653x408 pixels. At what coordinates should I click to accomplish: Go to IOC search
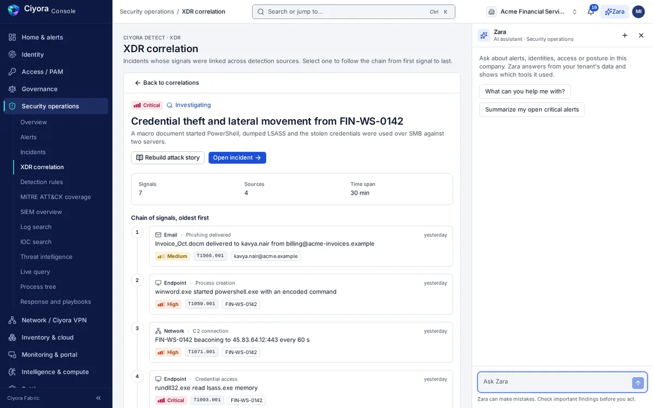click(x=36, y=242)
